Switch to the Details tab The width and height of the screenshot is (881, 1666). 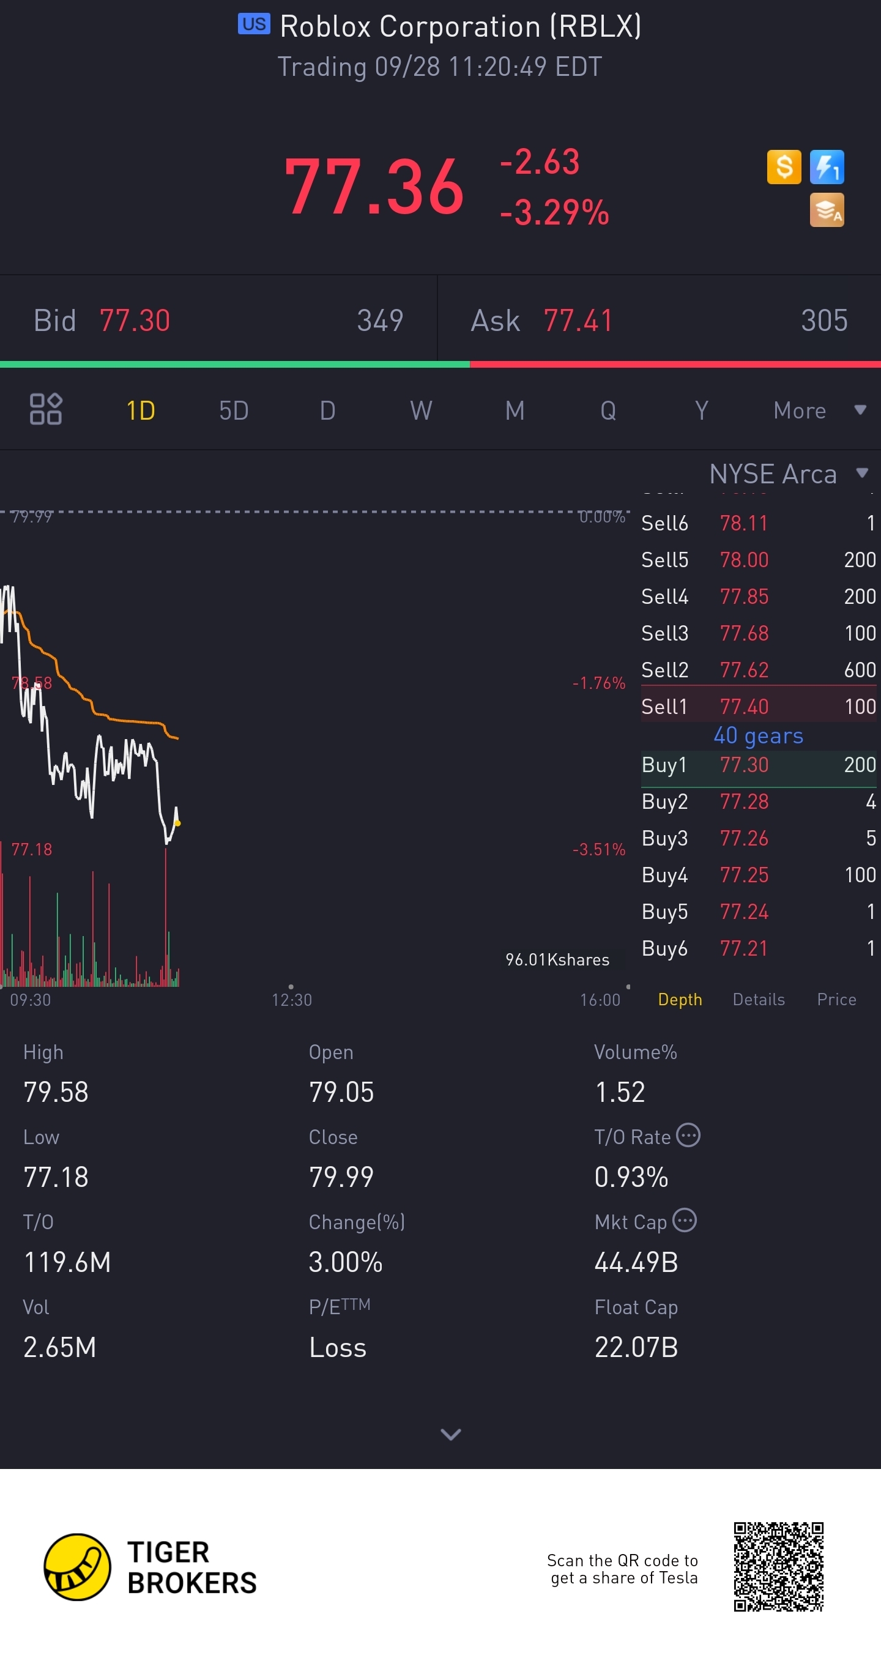[759, 999]
